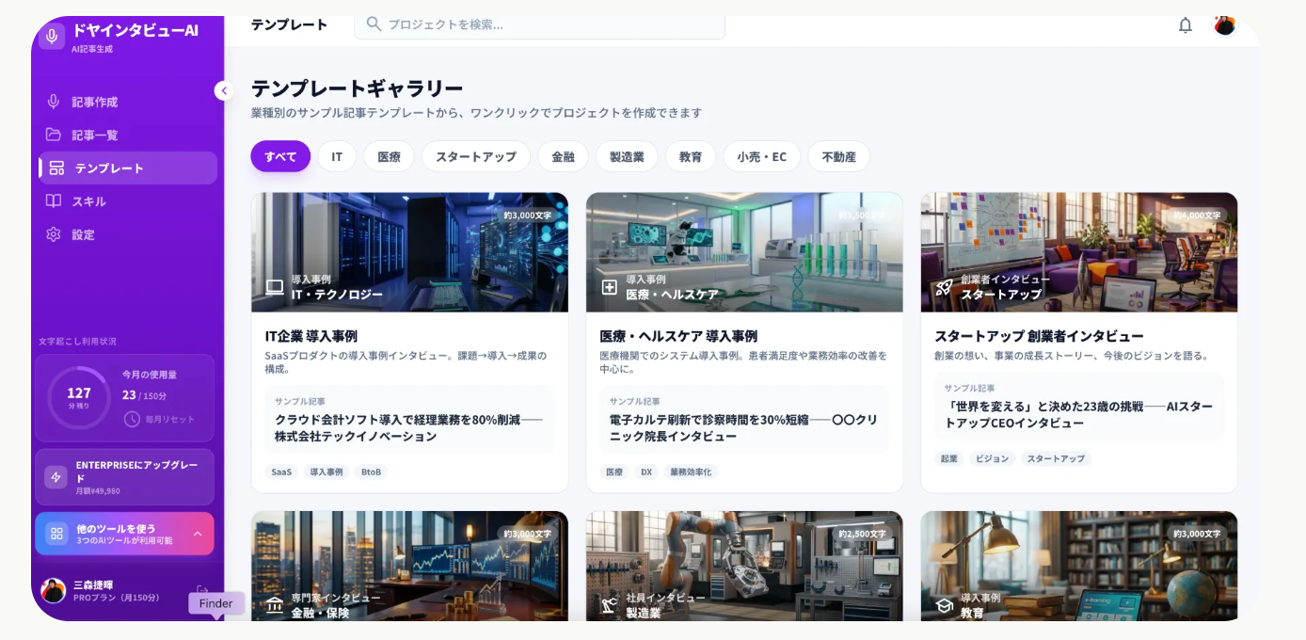
Task: Select the IT filter tab
Action: pyautogui.click(x=337, y=156)
